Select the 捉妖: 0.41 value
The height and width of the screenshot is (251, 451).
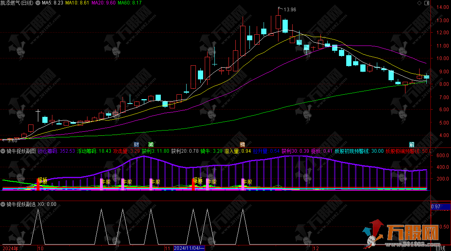coord(322,151)
